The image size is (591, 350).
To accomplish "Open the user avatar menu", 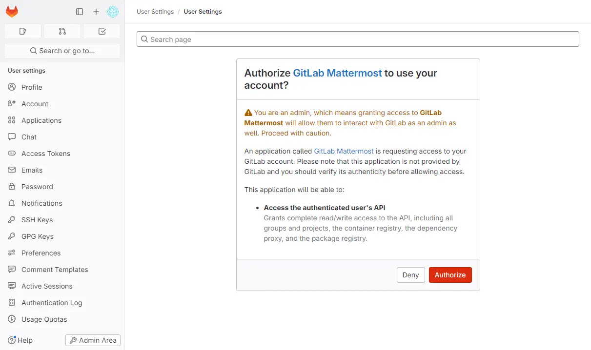I will [113, 12].
